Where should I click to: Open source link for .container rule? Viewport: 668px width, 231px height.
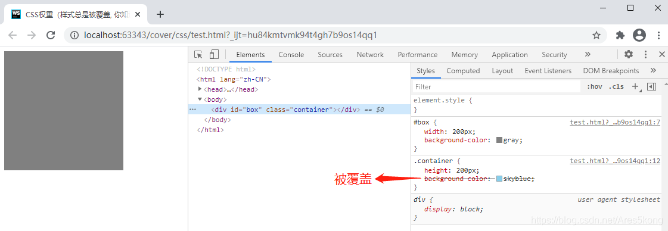click(615, 161)
